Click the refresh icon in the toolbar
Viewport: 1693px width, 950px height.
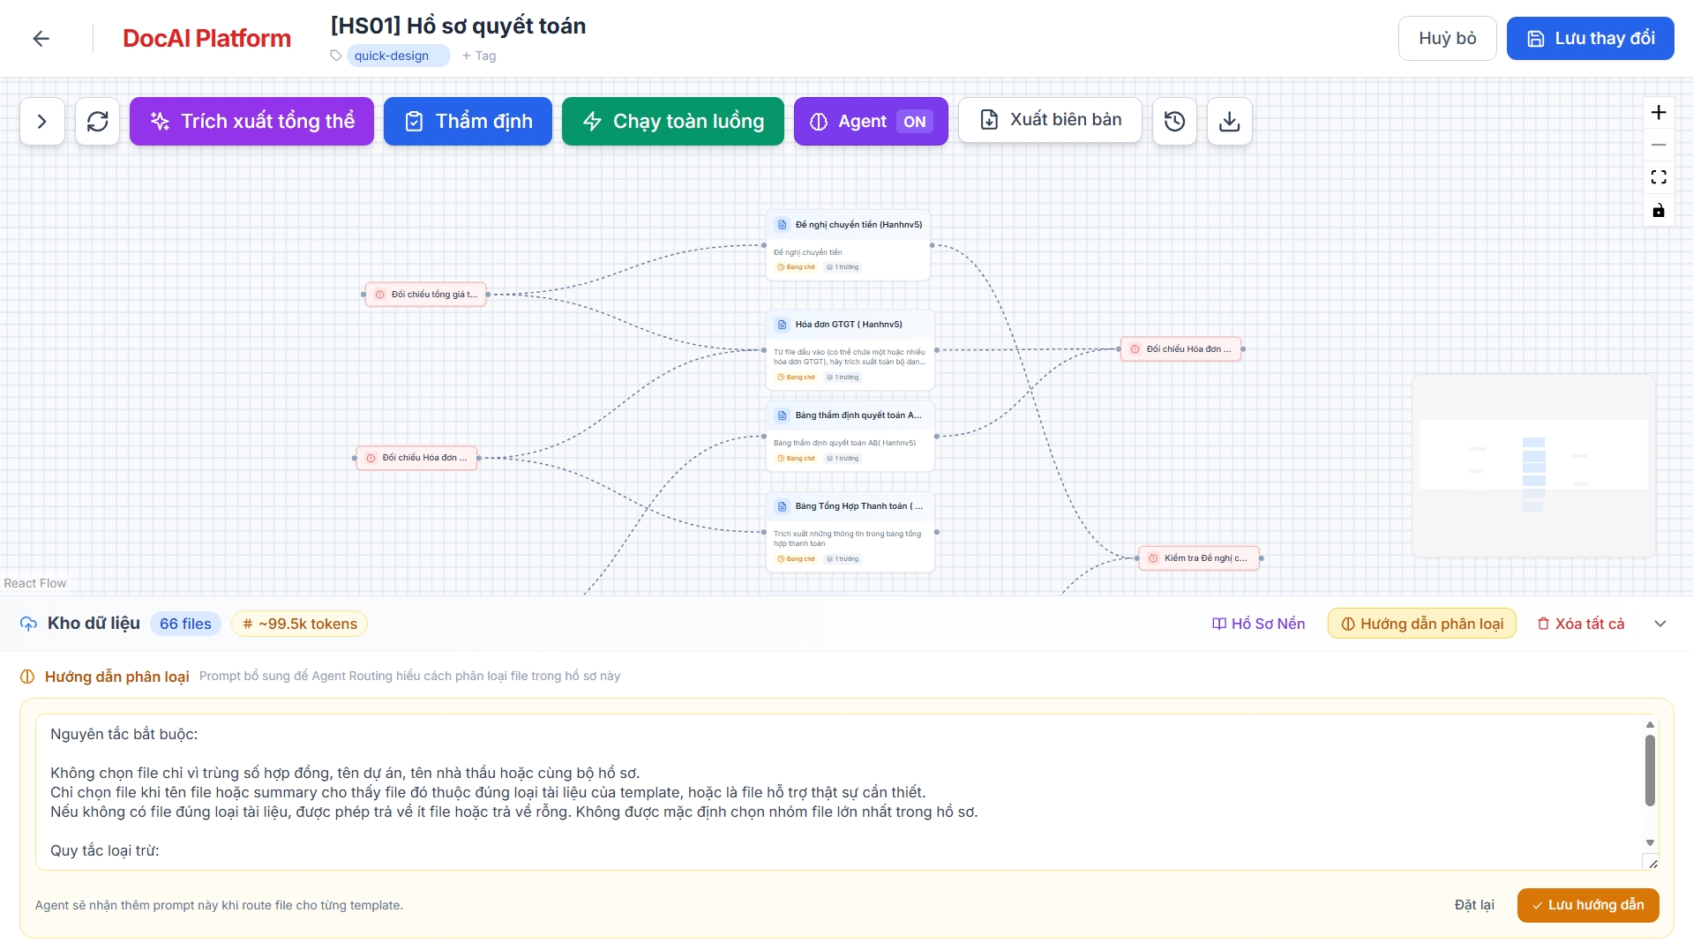[97, 121]
